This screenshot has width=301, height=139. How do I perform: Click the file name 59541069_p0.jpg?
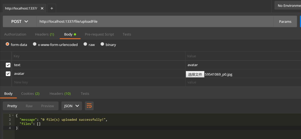point(218,74)
